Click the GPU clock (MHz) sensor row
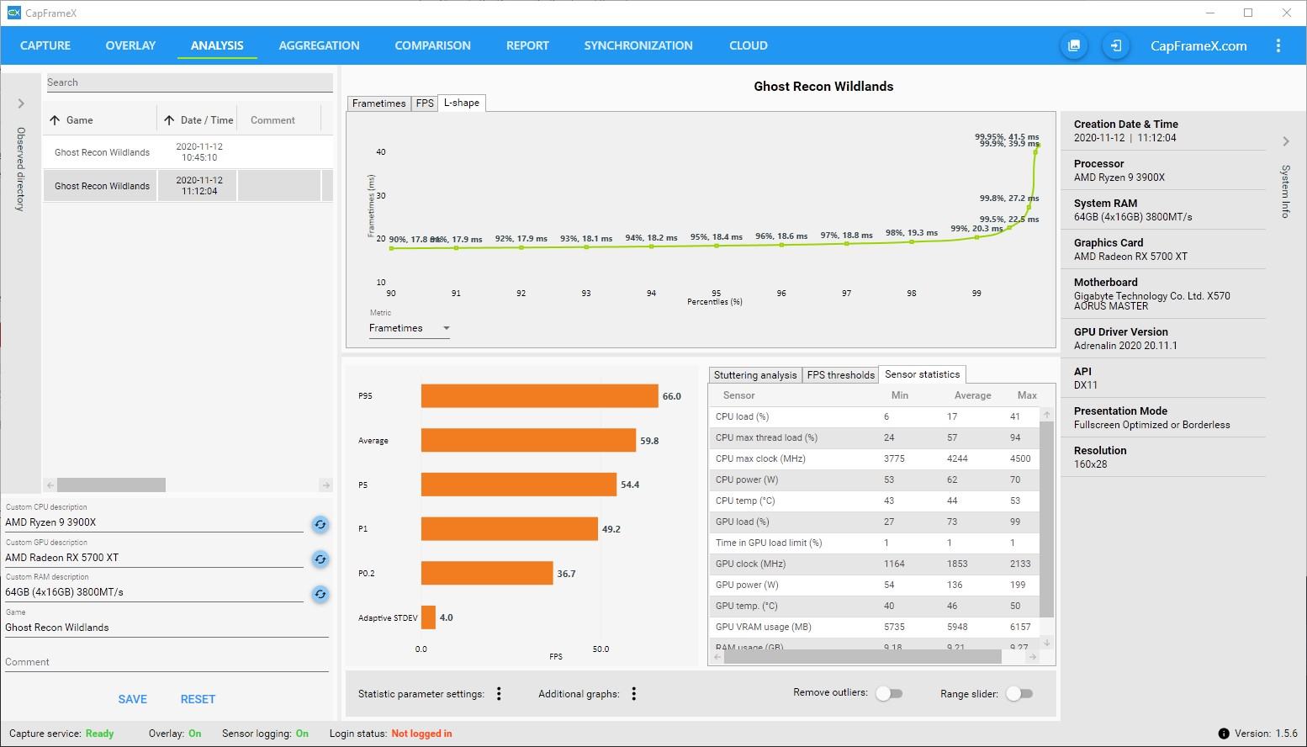Image resolution: width=1307 pixels, height=747 pixels. click(x=875, y=564)
